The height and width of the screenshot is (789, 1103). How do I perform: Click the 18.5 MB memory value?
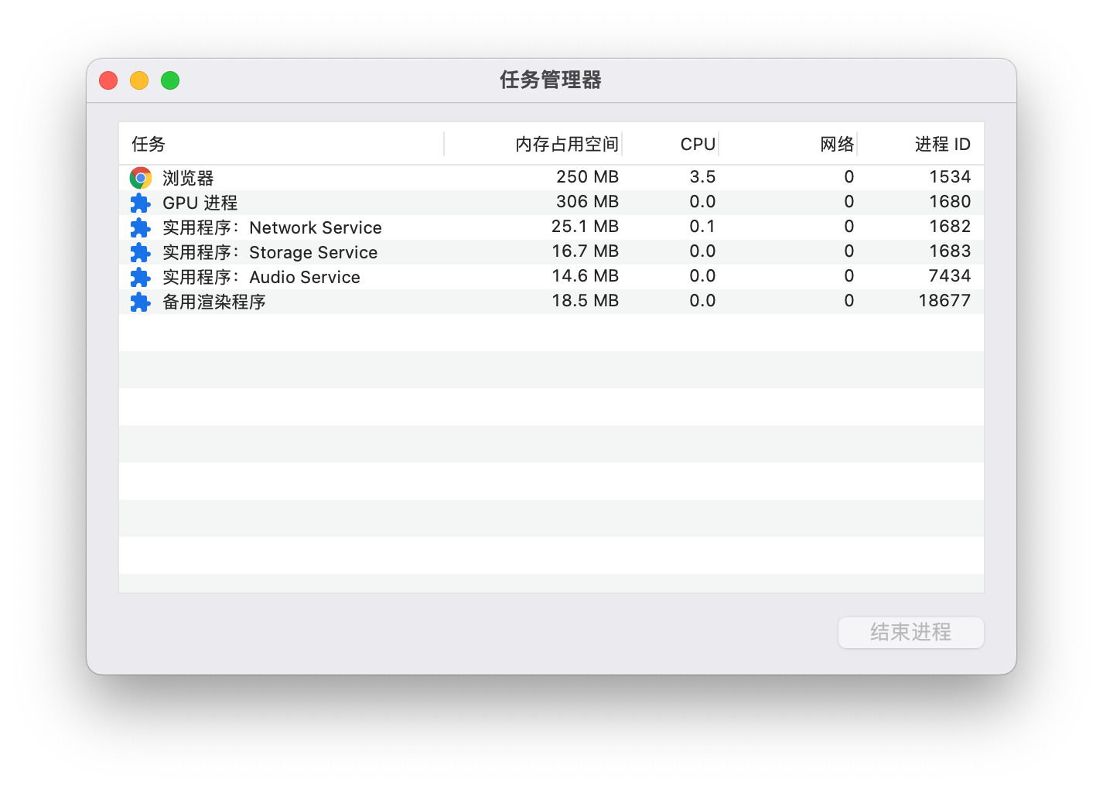[x=586, y=301]
